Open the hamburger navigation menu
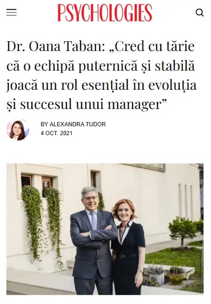This screenshot has height=304, width=211. [11, 13]
